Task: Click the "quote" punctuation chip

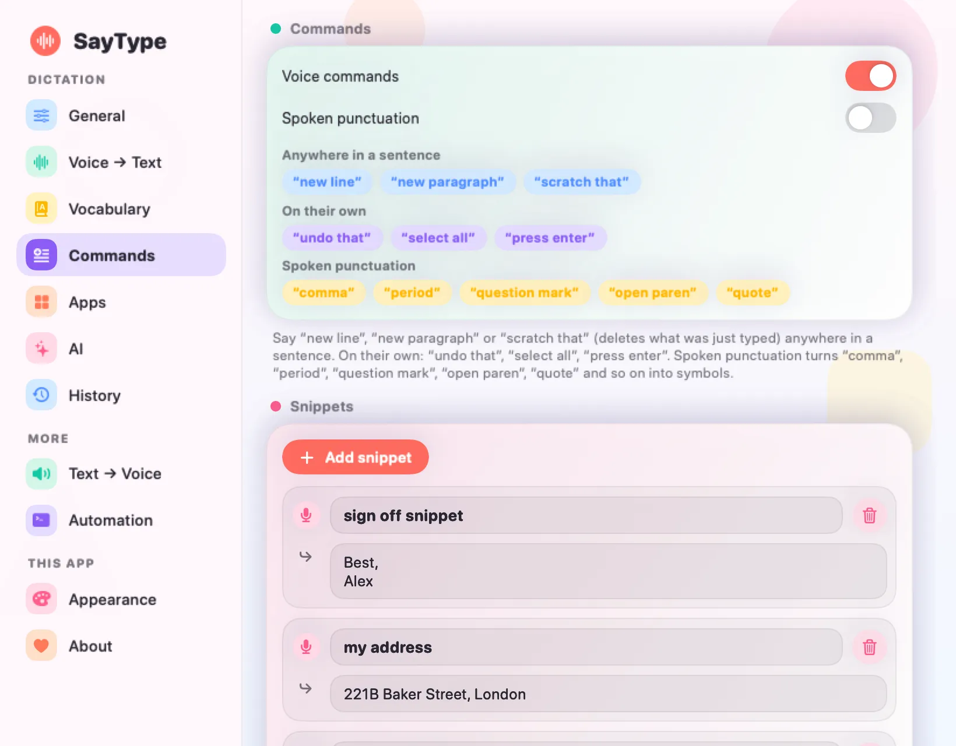Action: 753,293
